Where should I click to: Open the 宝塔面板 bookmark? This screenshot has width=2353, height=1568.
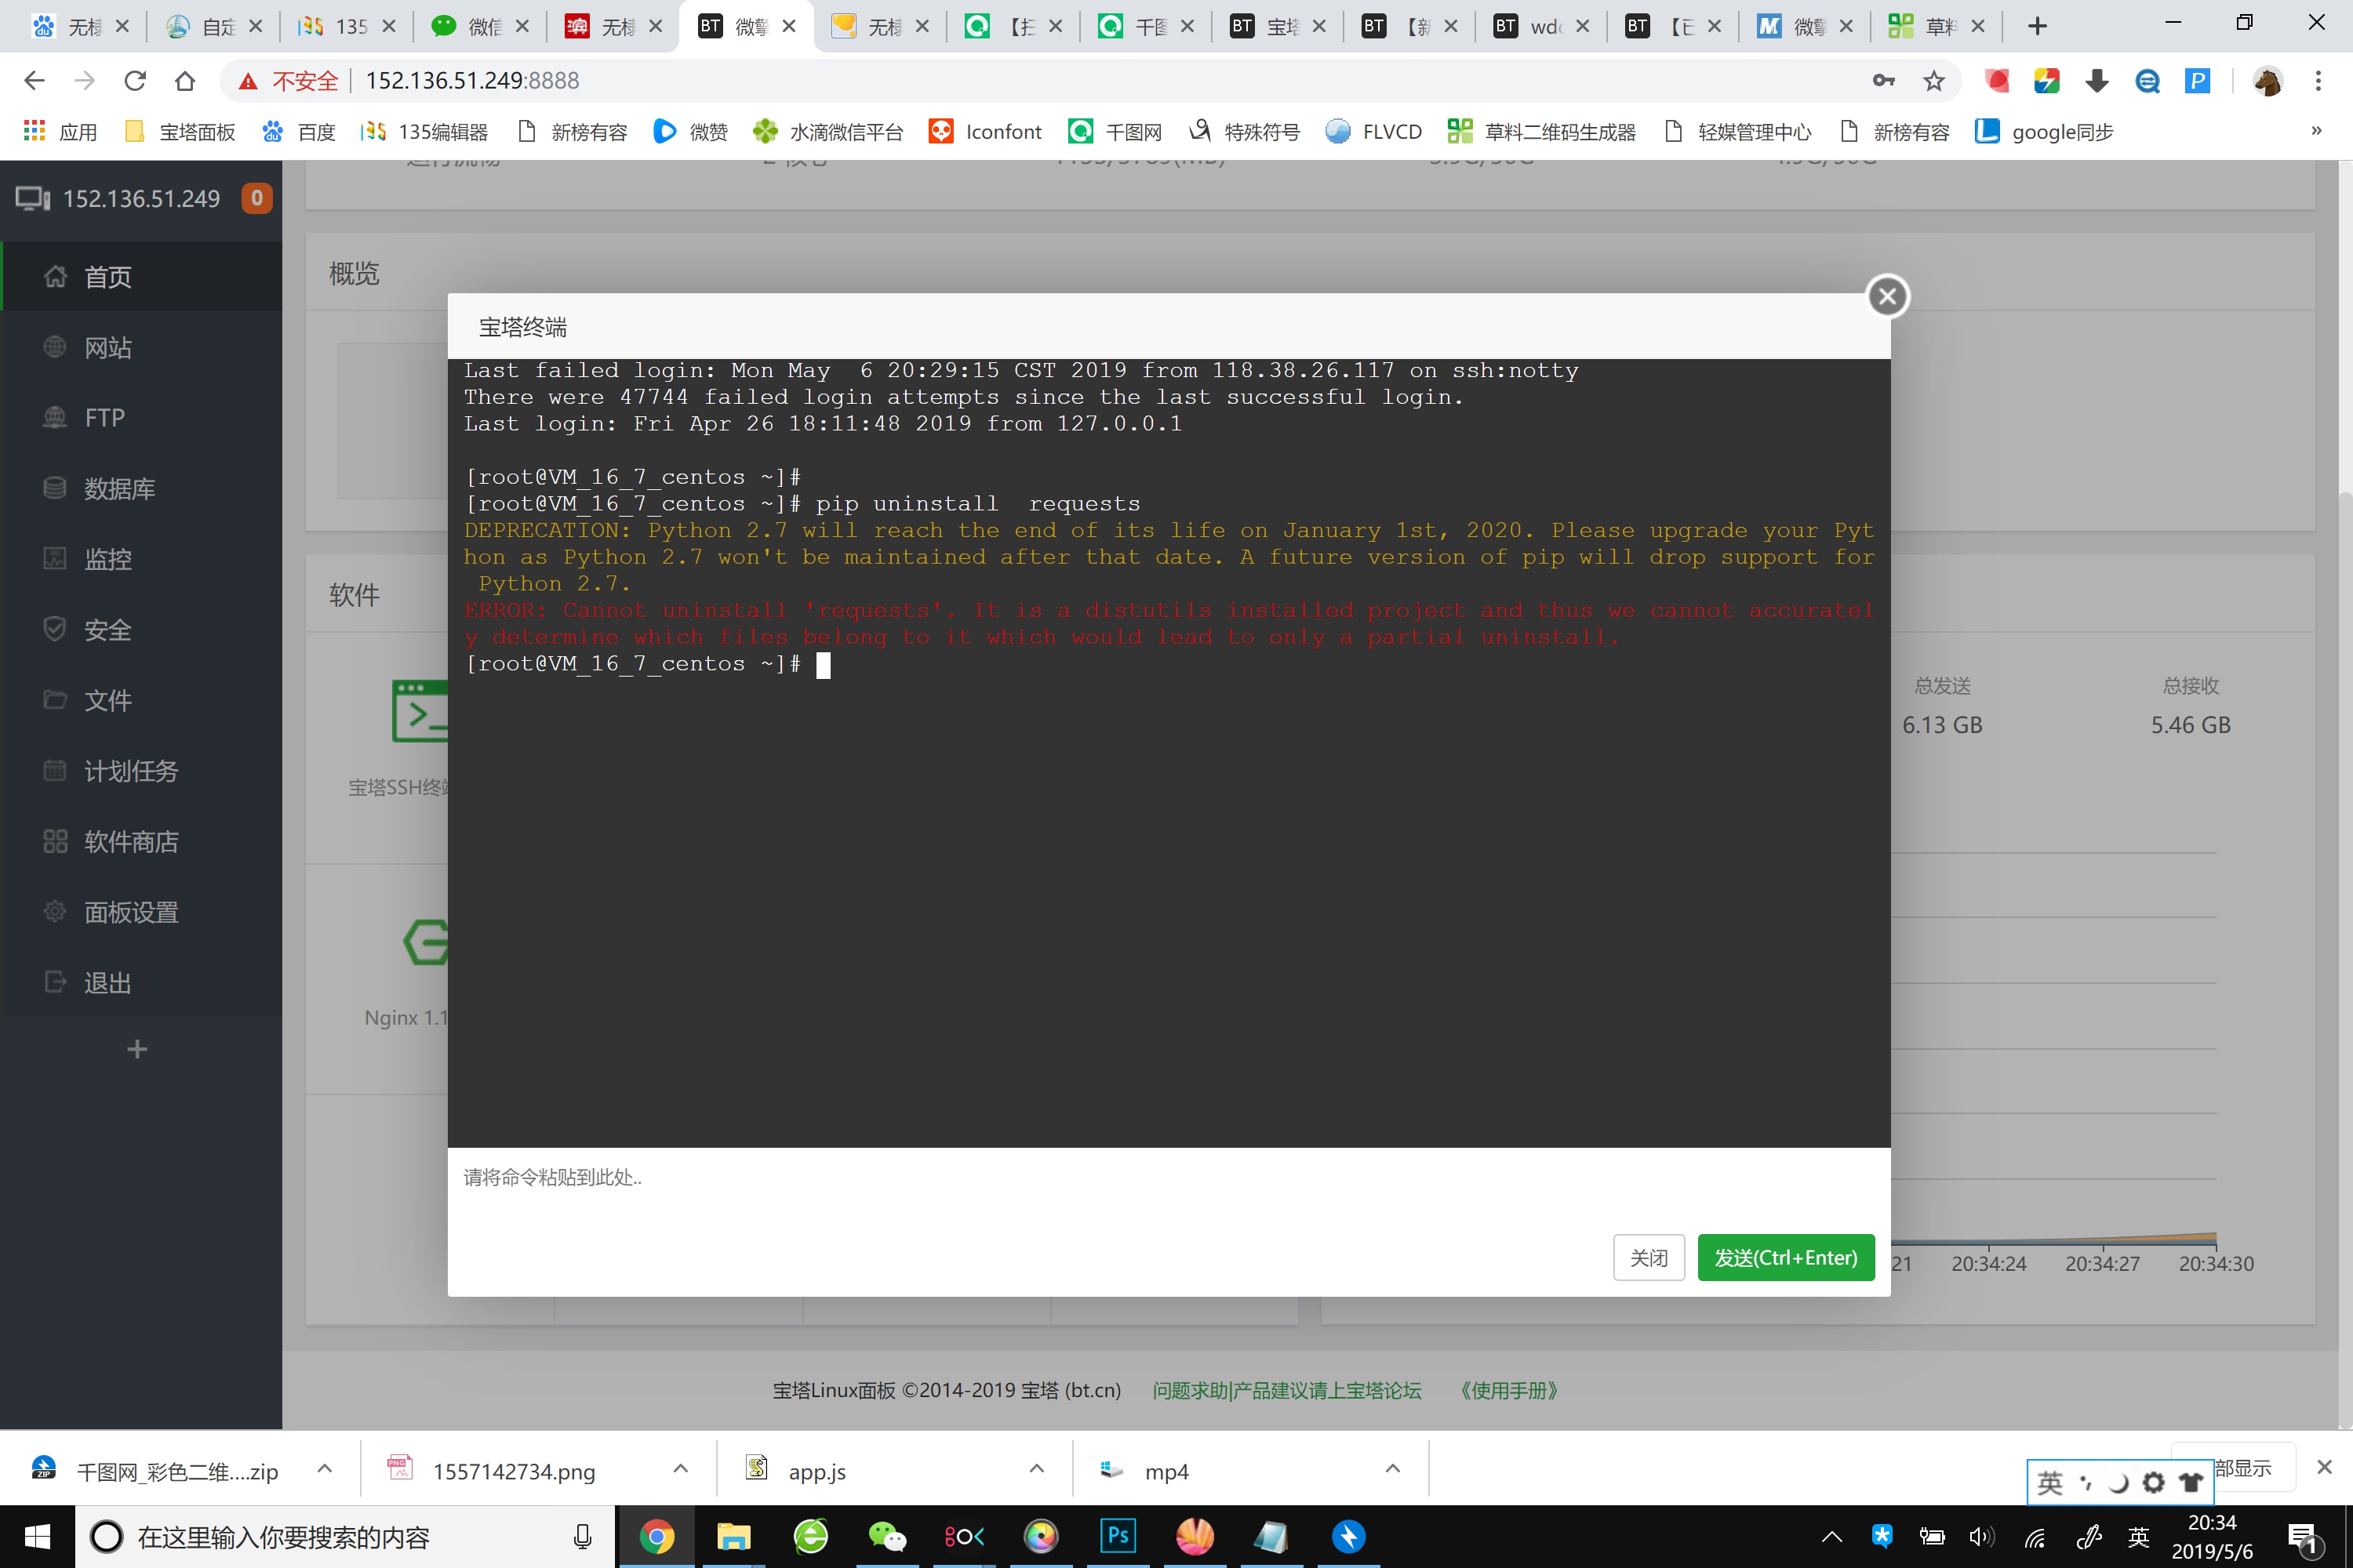tap(180, 131)
